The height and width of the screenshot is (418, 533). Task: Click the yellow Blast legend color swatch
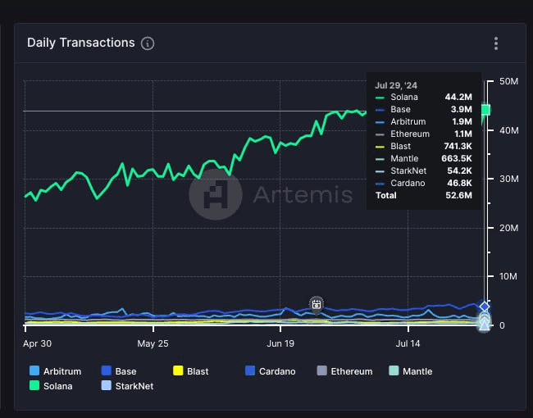point(178,371)
